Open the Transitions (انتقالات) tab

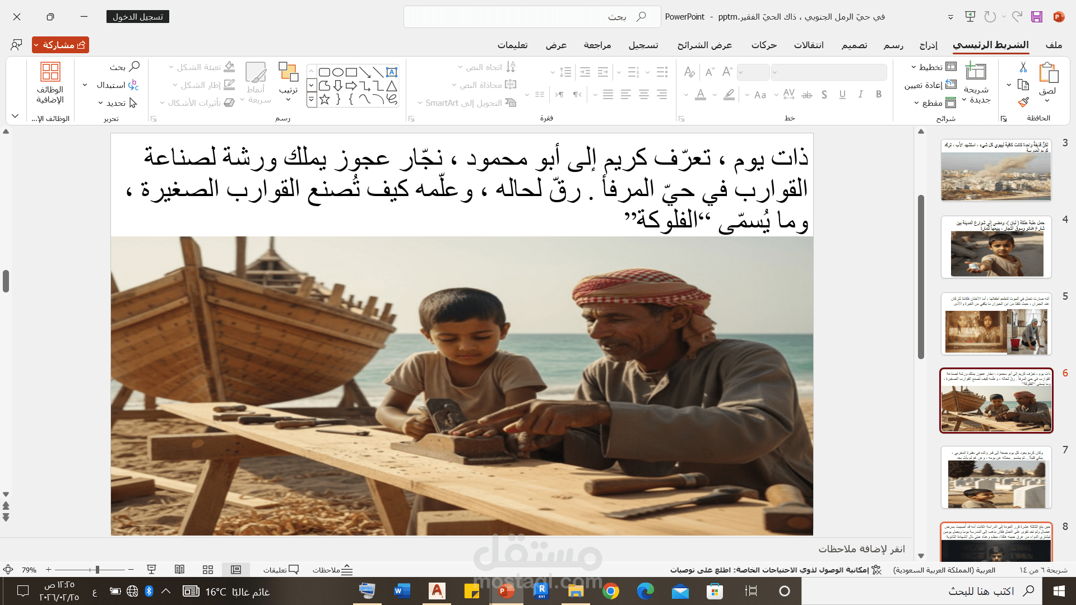click(808, 45)
